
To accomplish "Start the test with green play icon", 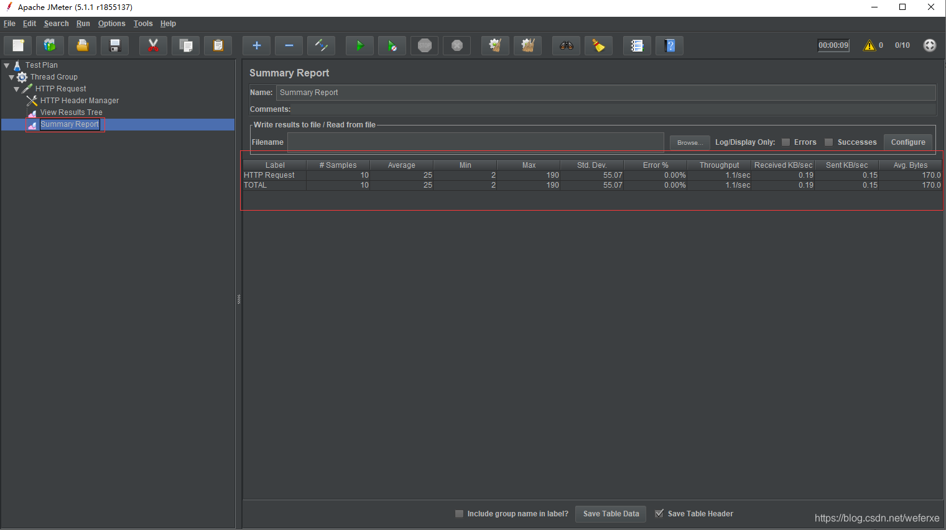I will tap(359, 45).
